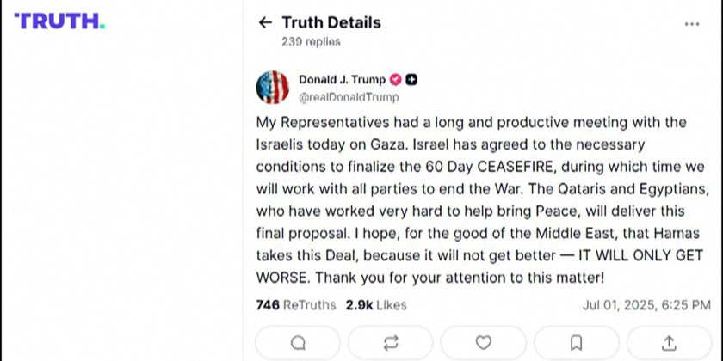
Task: Click the Truth Details heading
Action: [x=331, y=23]
